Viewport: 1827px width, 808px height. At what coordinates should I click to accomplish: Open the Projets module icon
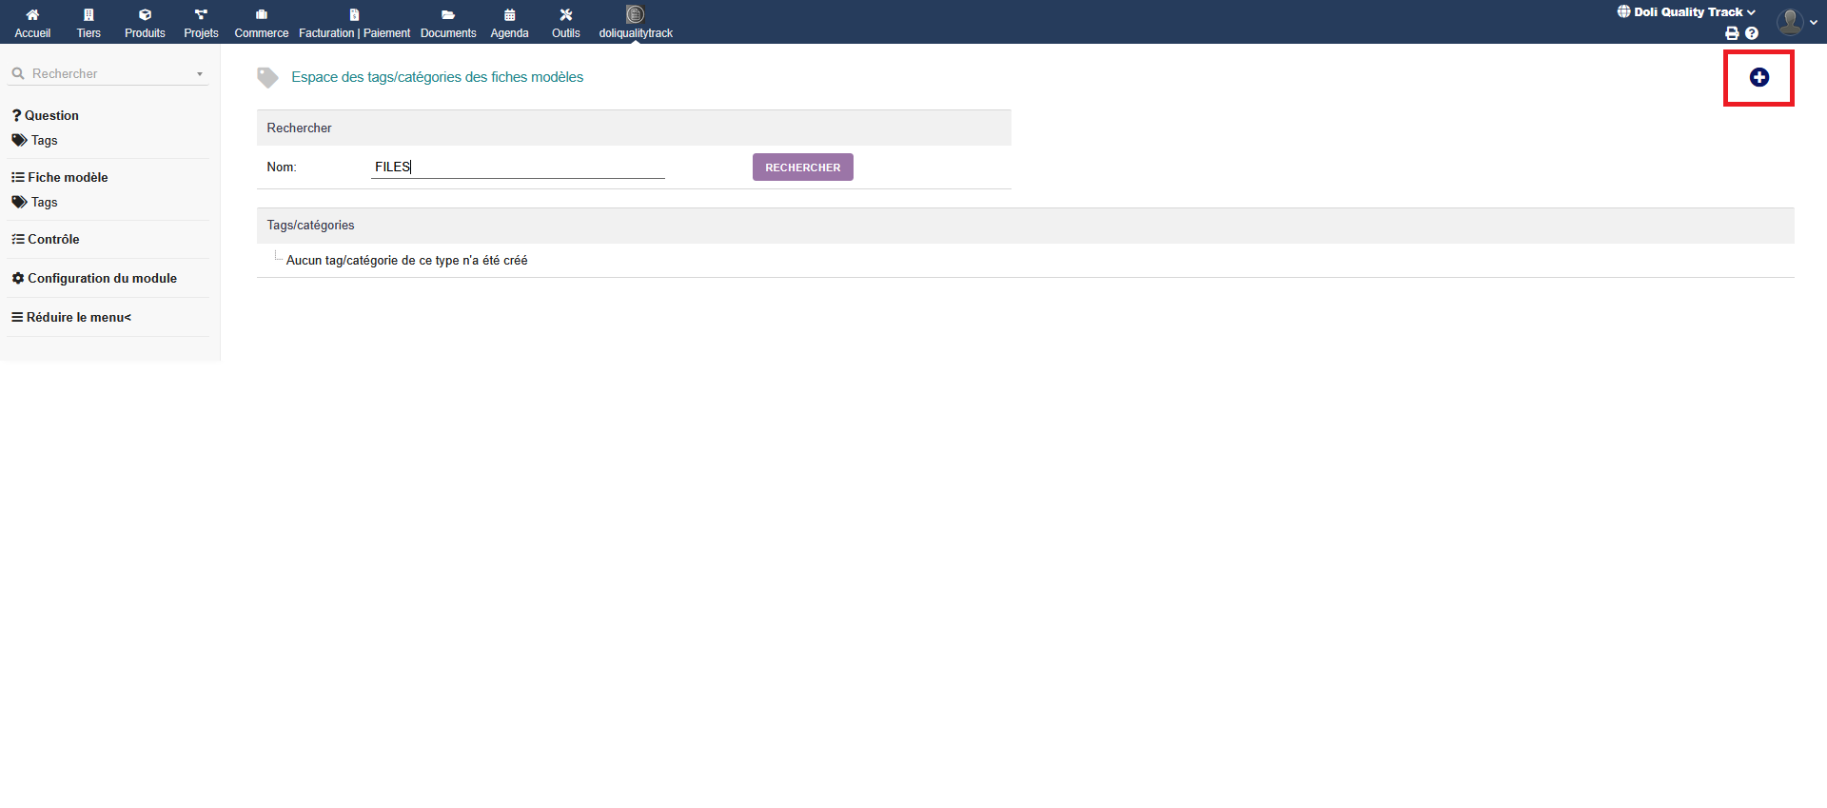[201, 15]
